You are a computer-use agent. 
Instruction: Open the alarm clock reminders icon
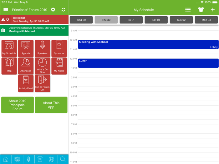201,10
